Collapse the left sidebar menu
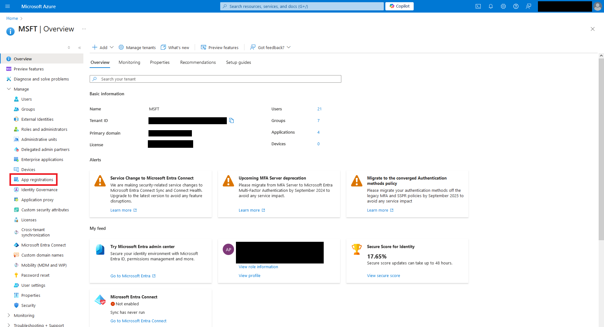The image size is (604, 327). (x=80, y=48)
